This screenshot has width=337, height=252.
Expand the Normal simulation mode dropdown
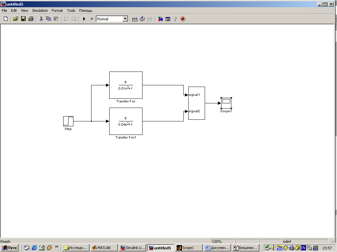pos(125,19)
